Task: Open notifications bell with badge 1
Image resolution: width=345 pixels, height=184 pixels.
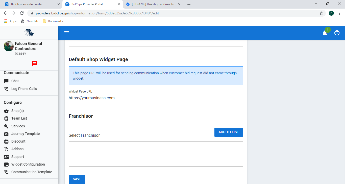Action: pos(325,33)
